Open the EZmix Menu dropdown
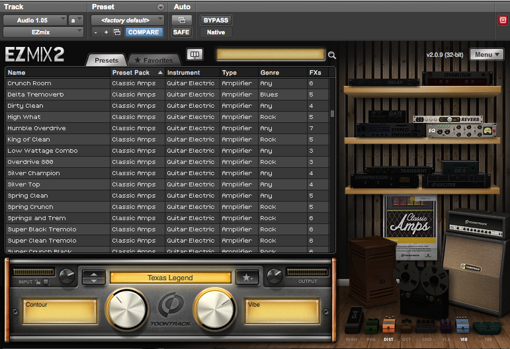This screenshot has height=349, width=510. click(x=487, y=55)
